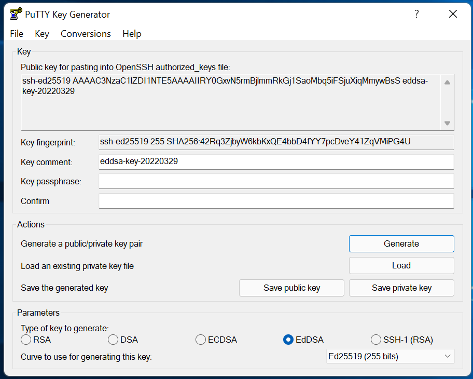Click the Generate button
The height and width of the screenshot is (379, 473).
(401, 243)
